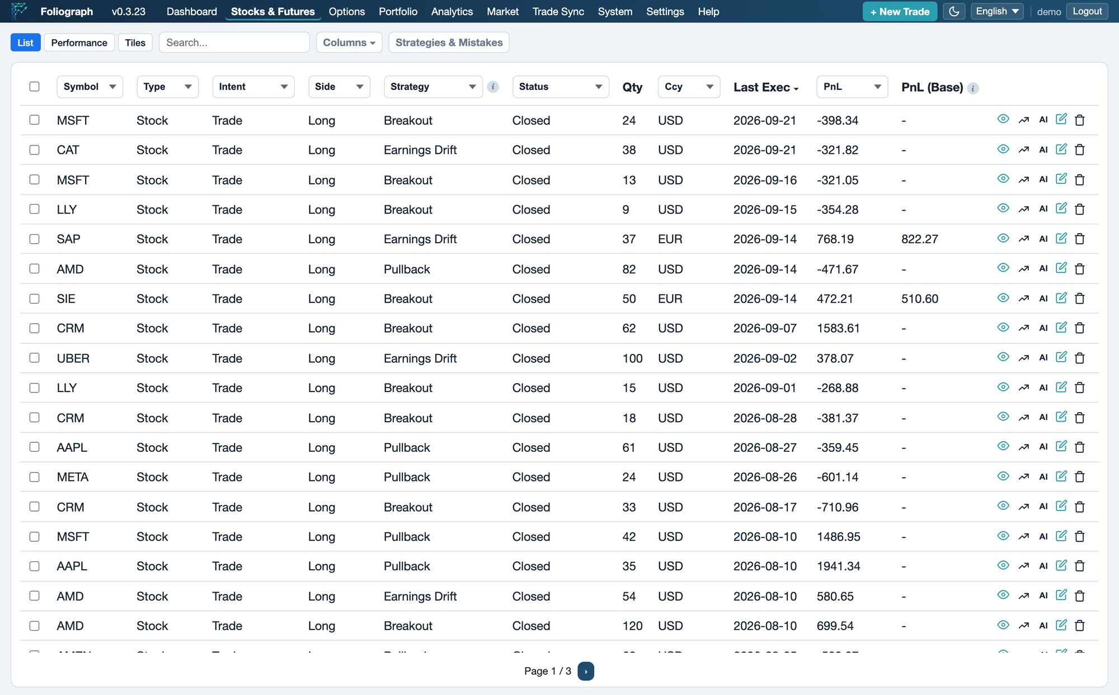Edit the SIE trade row
The width and height of the screenshot is (1119, 695).
(1061, 298)
